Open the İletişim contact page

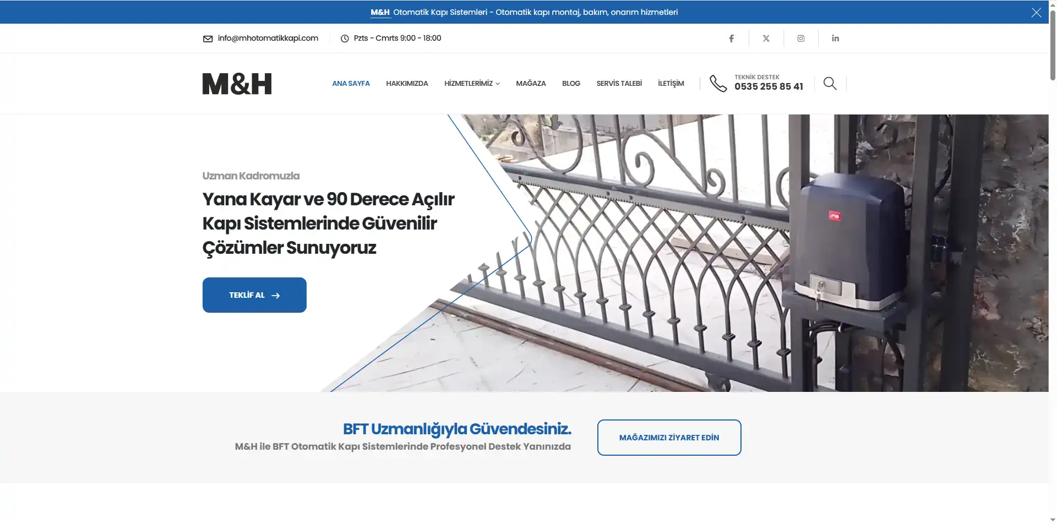671,84
